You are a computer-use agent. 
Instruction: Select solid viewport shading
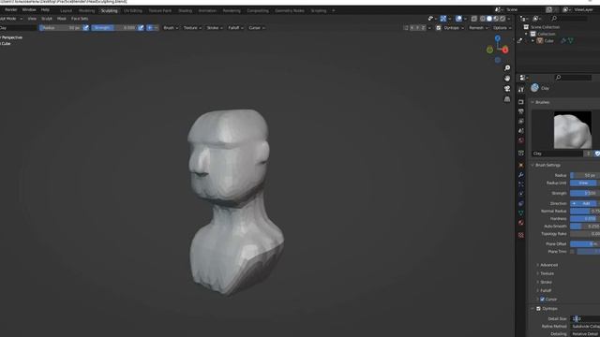489,19
